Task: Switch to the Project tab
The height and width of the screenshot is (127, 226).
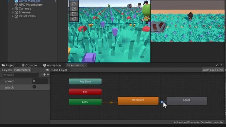Action: click(x=8, y=65)
